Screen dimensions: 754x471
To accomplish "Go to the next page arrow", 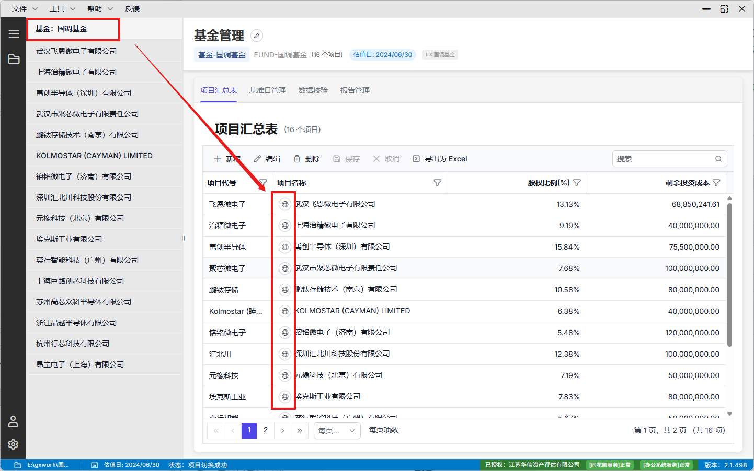I will pos(282,430).
